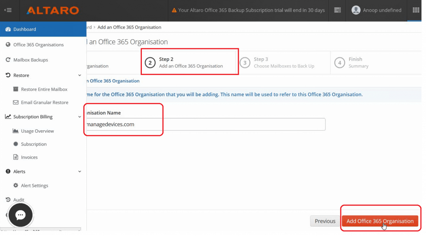Open the Subscription page

point(34,144)
